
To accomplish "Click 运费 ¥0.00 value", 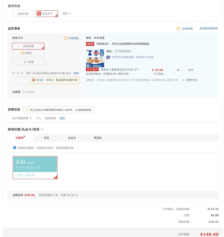I will point(215,215).
